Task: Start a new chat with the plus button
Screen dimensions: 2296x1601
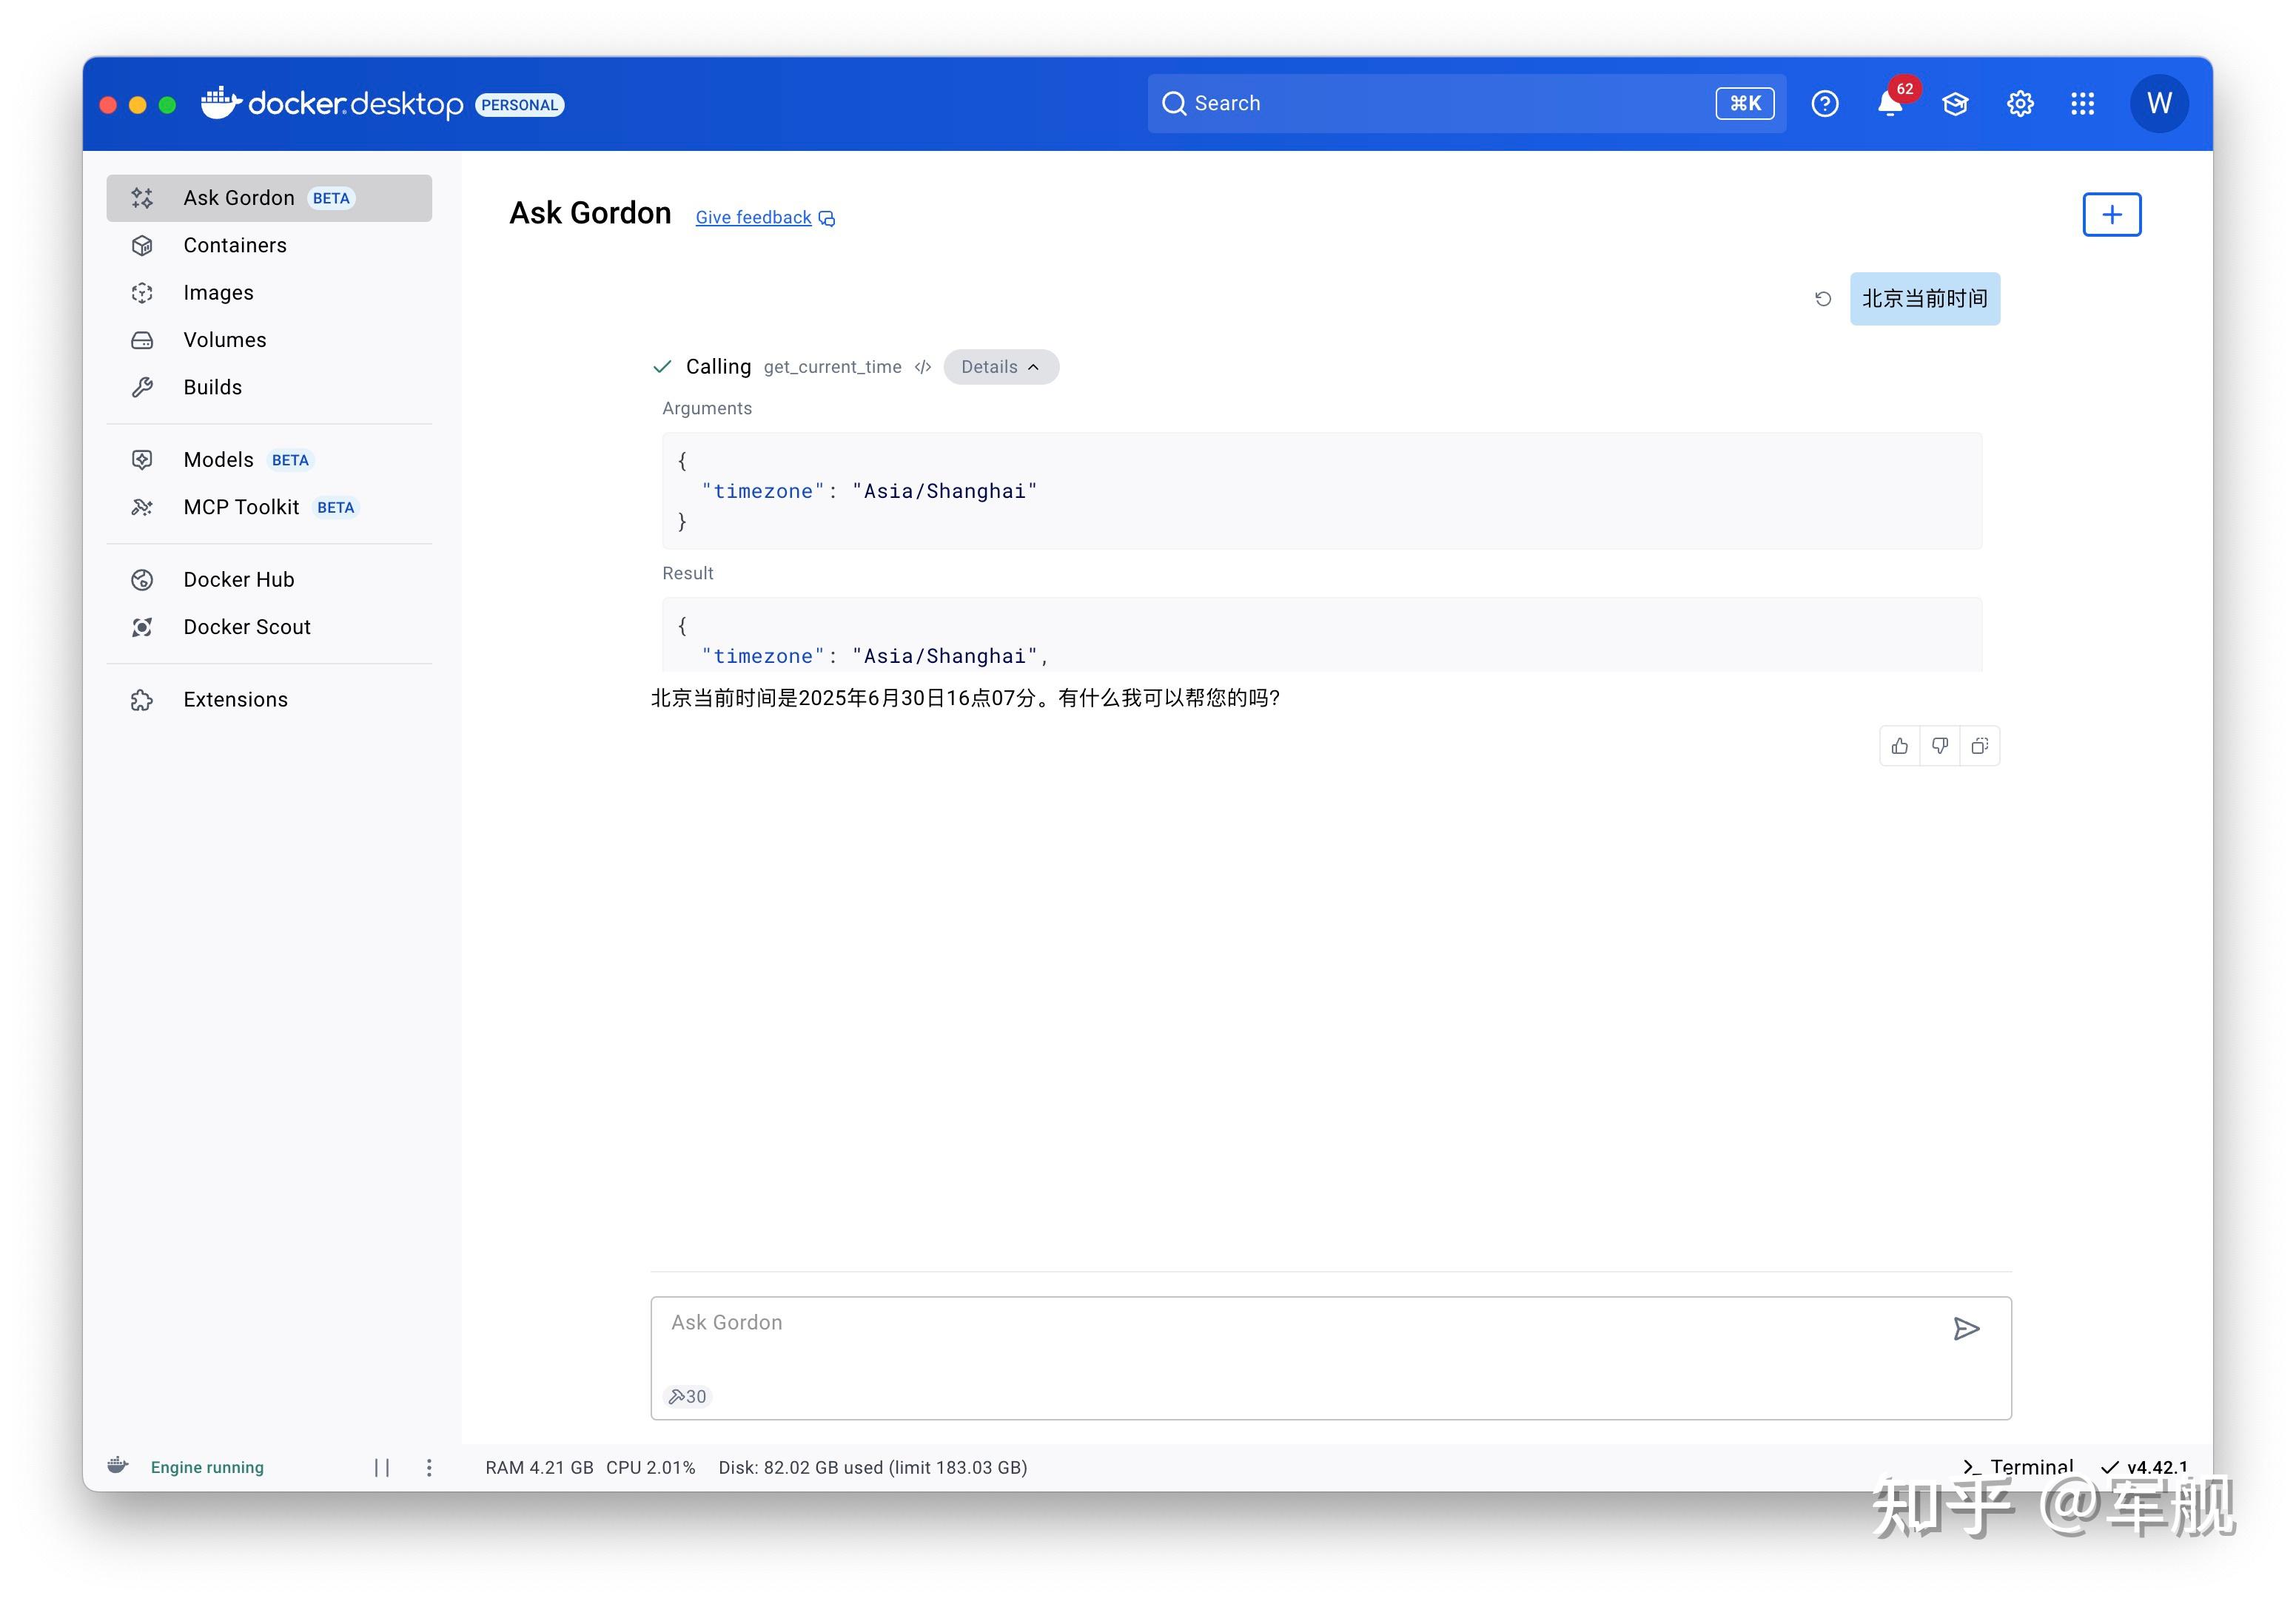Action: (2111, 214)
